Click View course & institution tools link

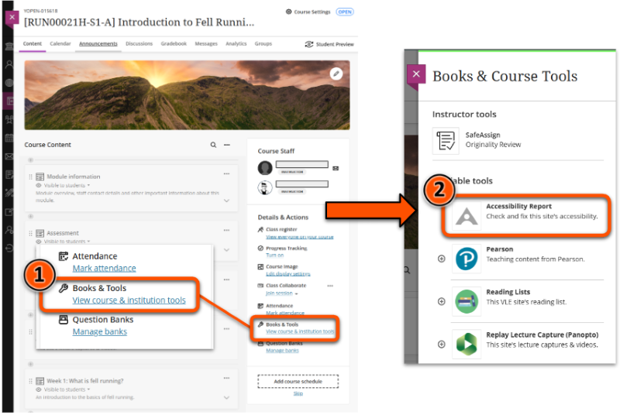coord(300,331)
